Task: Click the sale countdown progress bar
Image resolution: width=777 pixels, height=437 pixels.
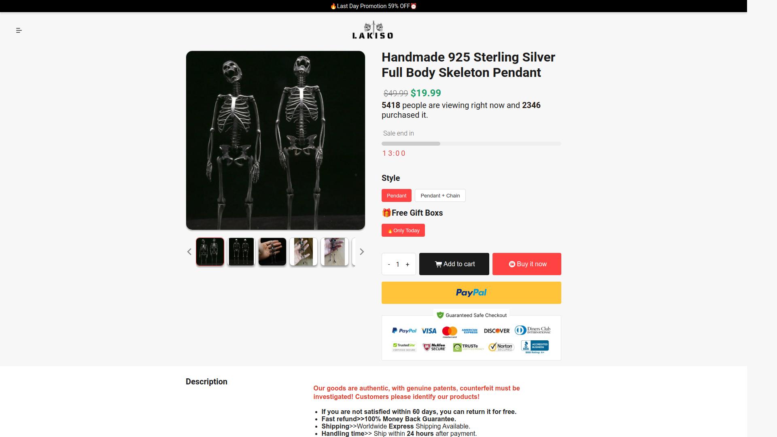Action: tap(471, 144)
